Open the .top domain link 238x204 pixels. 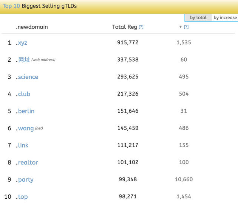tap(23, 197)
